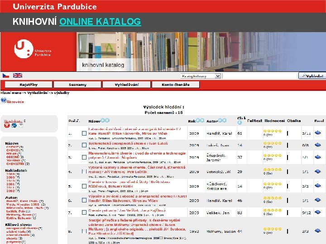This screenshot has width=326, height=244.
Task: Filter by title facet OBECNÉ (3)
Action: pos(15,157)
